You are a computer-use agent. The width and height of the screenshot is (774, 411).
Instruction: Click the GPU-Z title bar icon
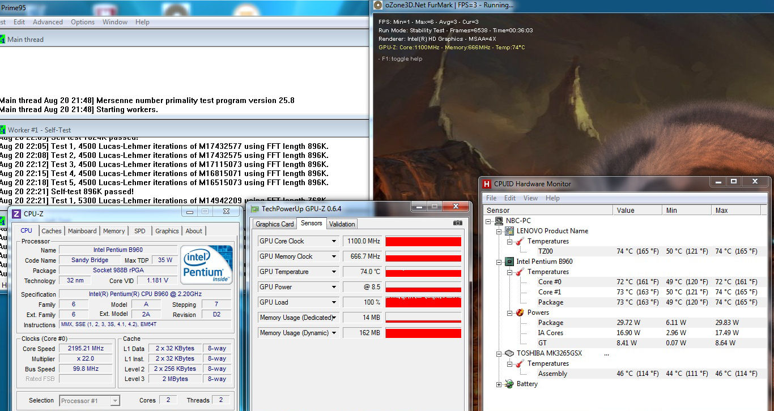coord(255,208)
